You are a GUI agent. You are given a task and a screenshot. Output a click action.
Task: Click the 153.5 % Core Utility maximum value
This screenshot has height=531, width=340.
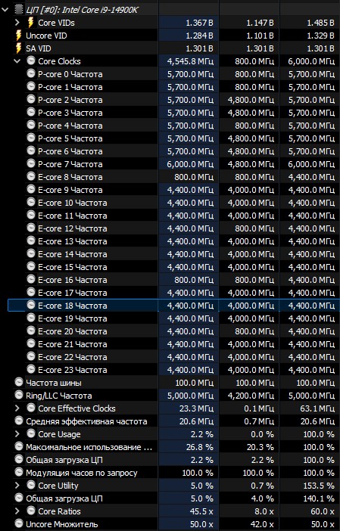point(319,486)
